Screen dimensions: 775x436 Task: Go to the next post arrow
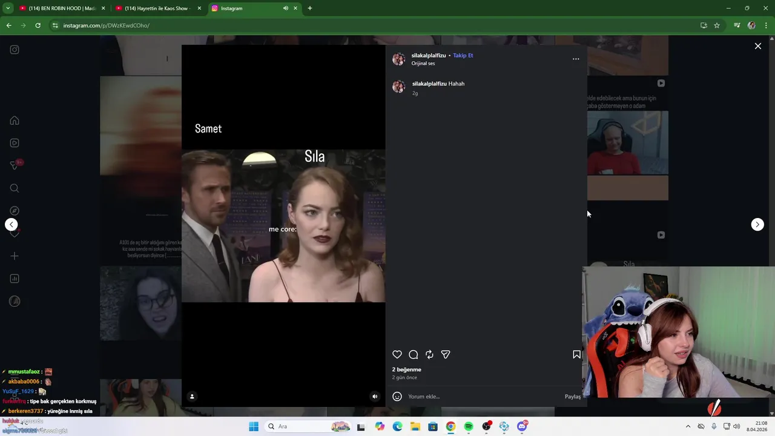click(x=757, y=225)
